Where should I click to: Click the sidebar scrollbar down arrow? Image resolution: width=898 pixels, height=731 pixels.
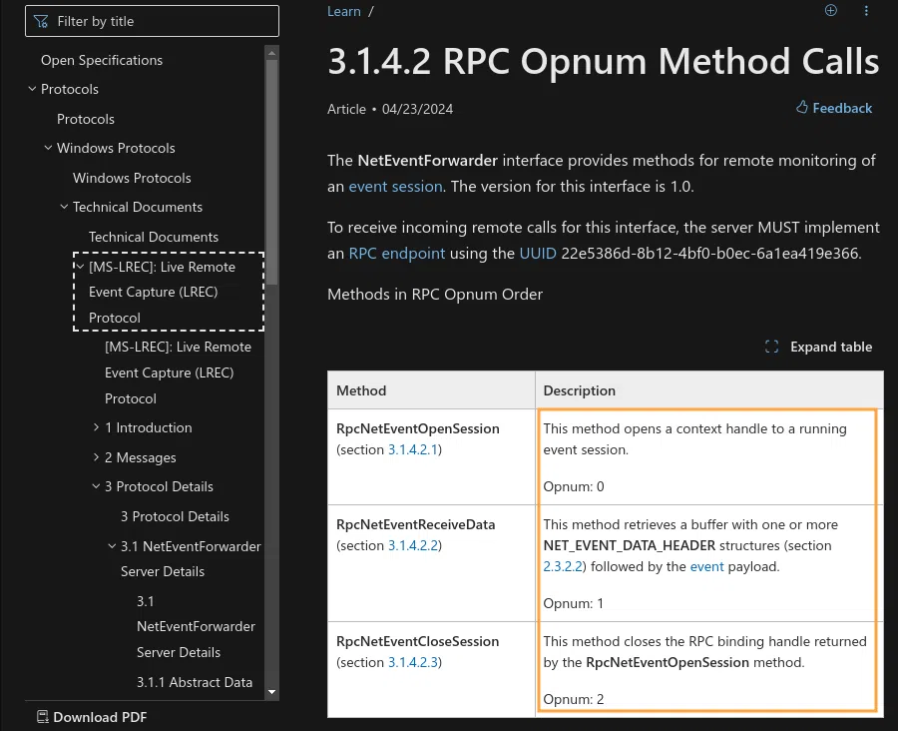click(x=272, y=689)
